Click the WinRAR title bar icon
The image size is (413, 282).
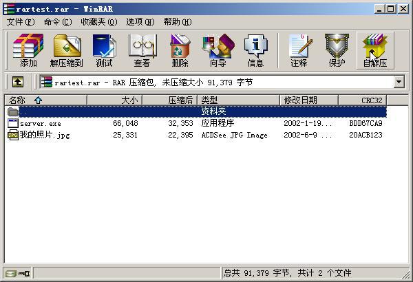tap(9, 9)
